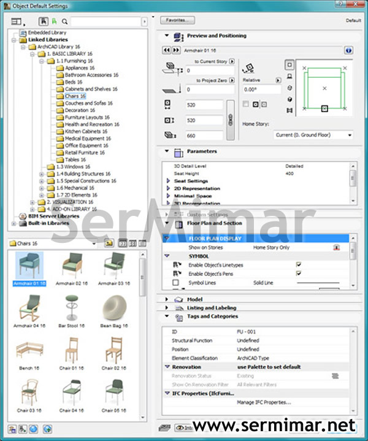The image size is (368, 441).
Task: Click the second bottom-left toolbar icon
Action: pos(23,429)
